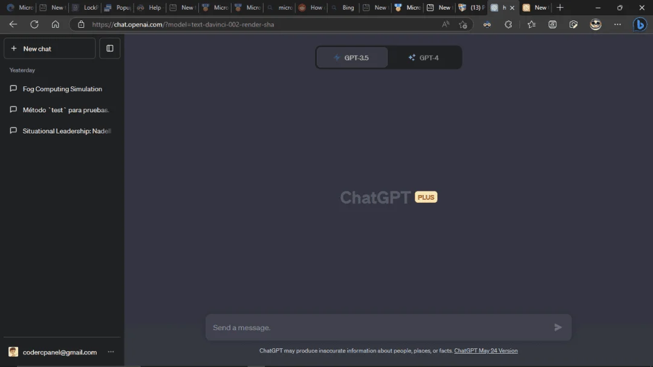Click the plus icon in New chat
653x367 pixels.
14,49
